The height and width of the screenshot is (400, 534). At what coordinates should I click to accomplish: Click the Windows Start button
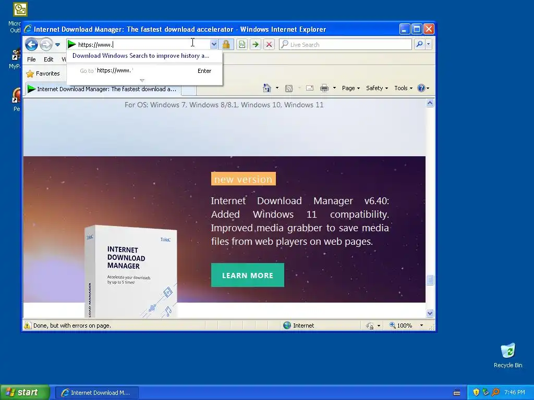tap(25, 393)
